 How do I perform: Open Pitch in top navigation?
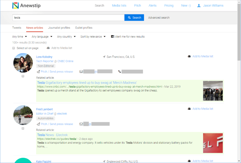point(137,6)
